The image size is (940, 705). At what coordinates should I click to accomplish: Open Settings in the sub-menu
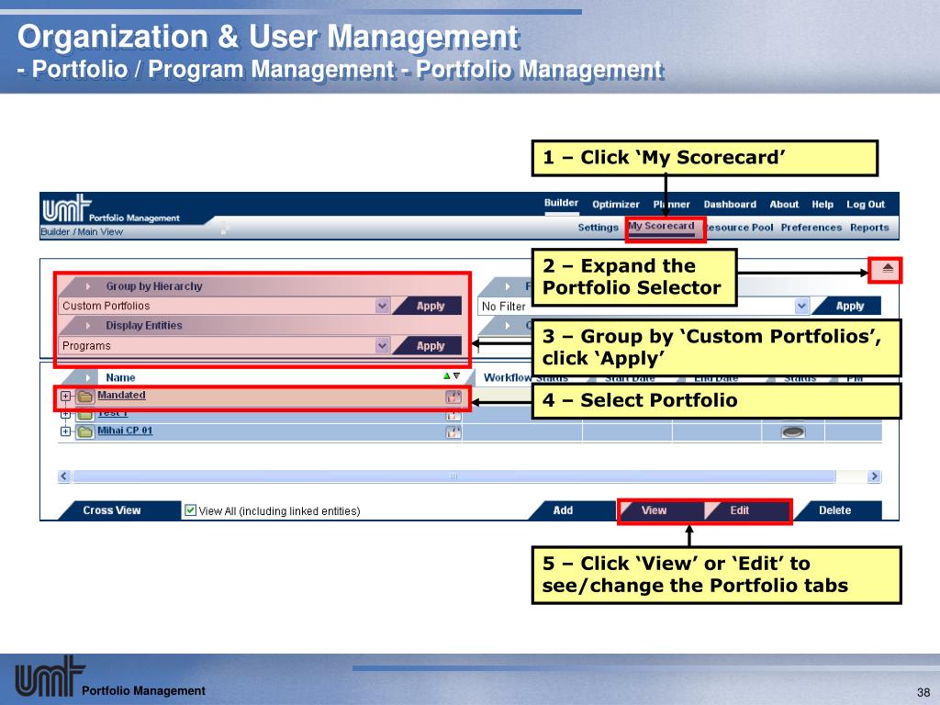click(598, 228)
